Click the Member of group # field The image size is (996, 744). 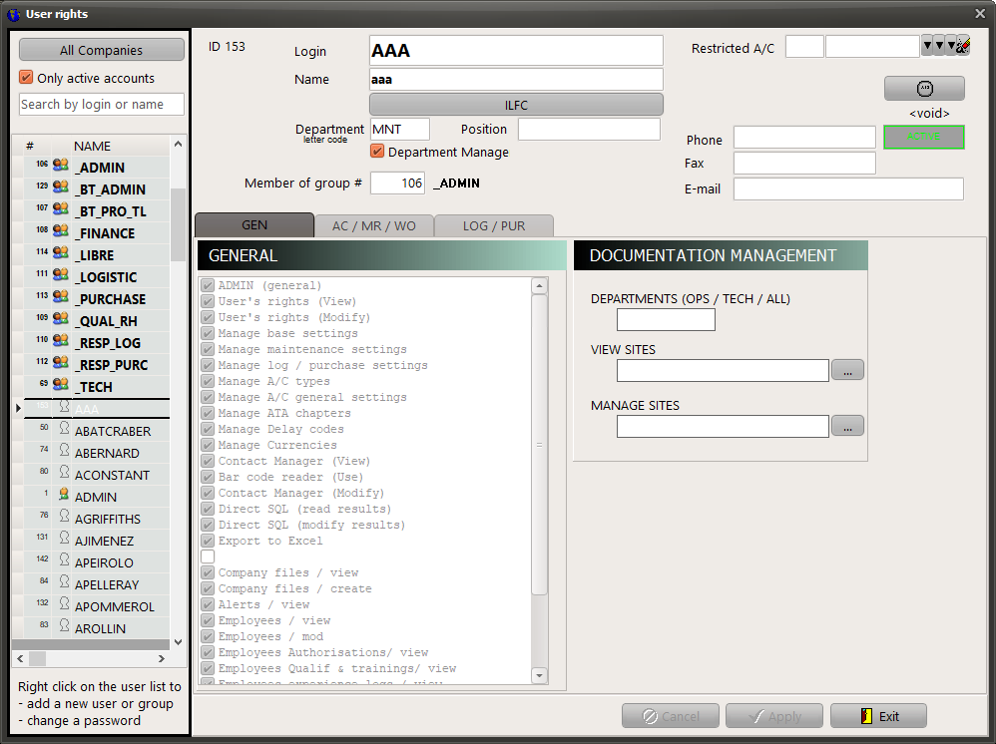click(397, 183)
